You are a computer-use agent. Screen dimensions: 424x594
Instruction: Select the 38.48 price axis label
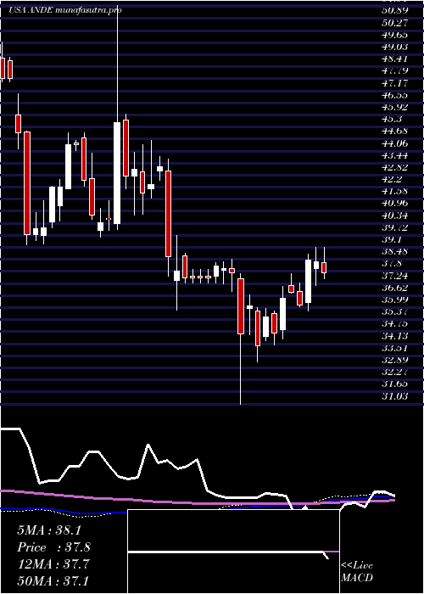[394, 251]
